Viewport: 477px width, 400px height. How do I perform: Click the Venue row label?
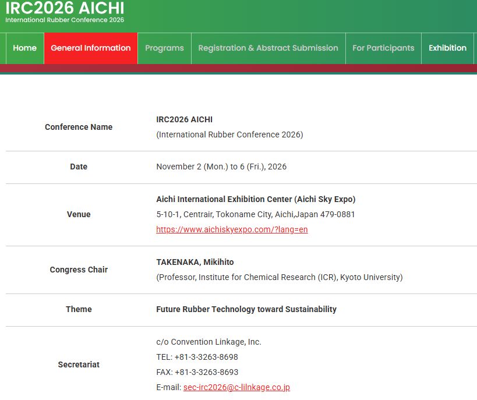(79, 214)
